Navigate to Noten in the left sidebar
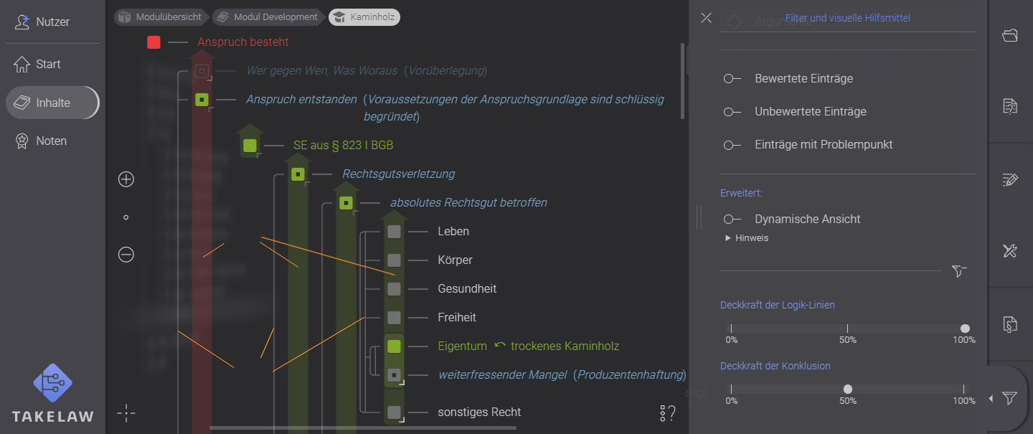The height and width of the screenshot is (434, 1033). point(50,141)
